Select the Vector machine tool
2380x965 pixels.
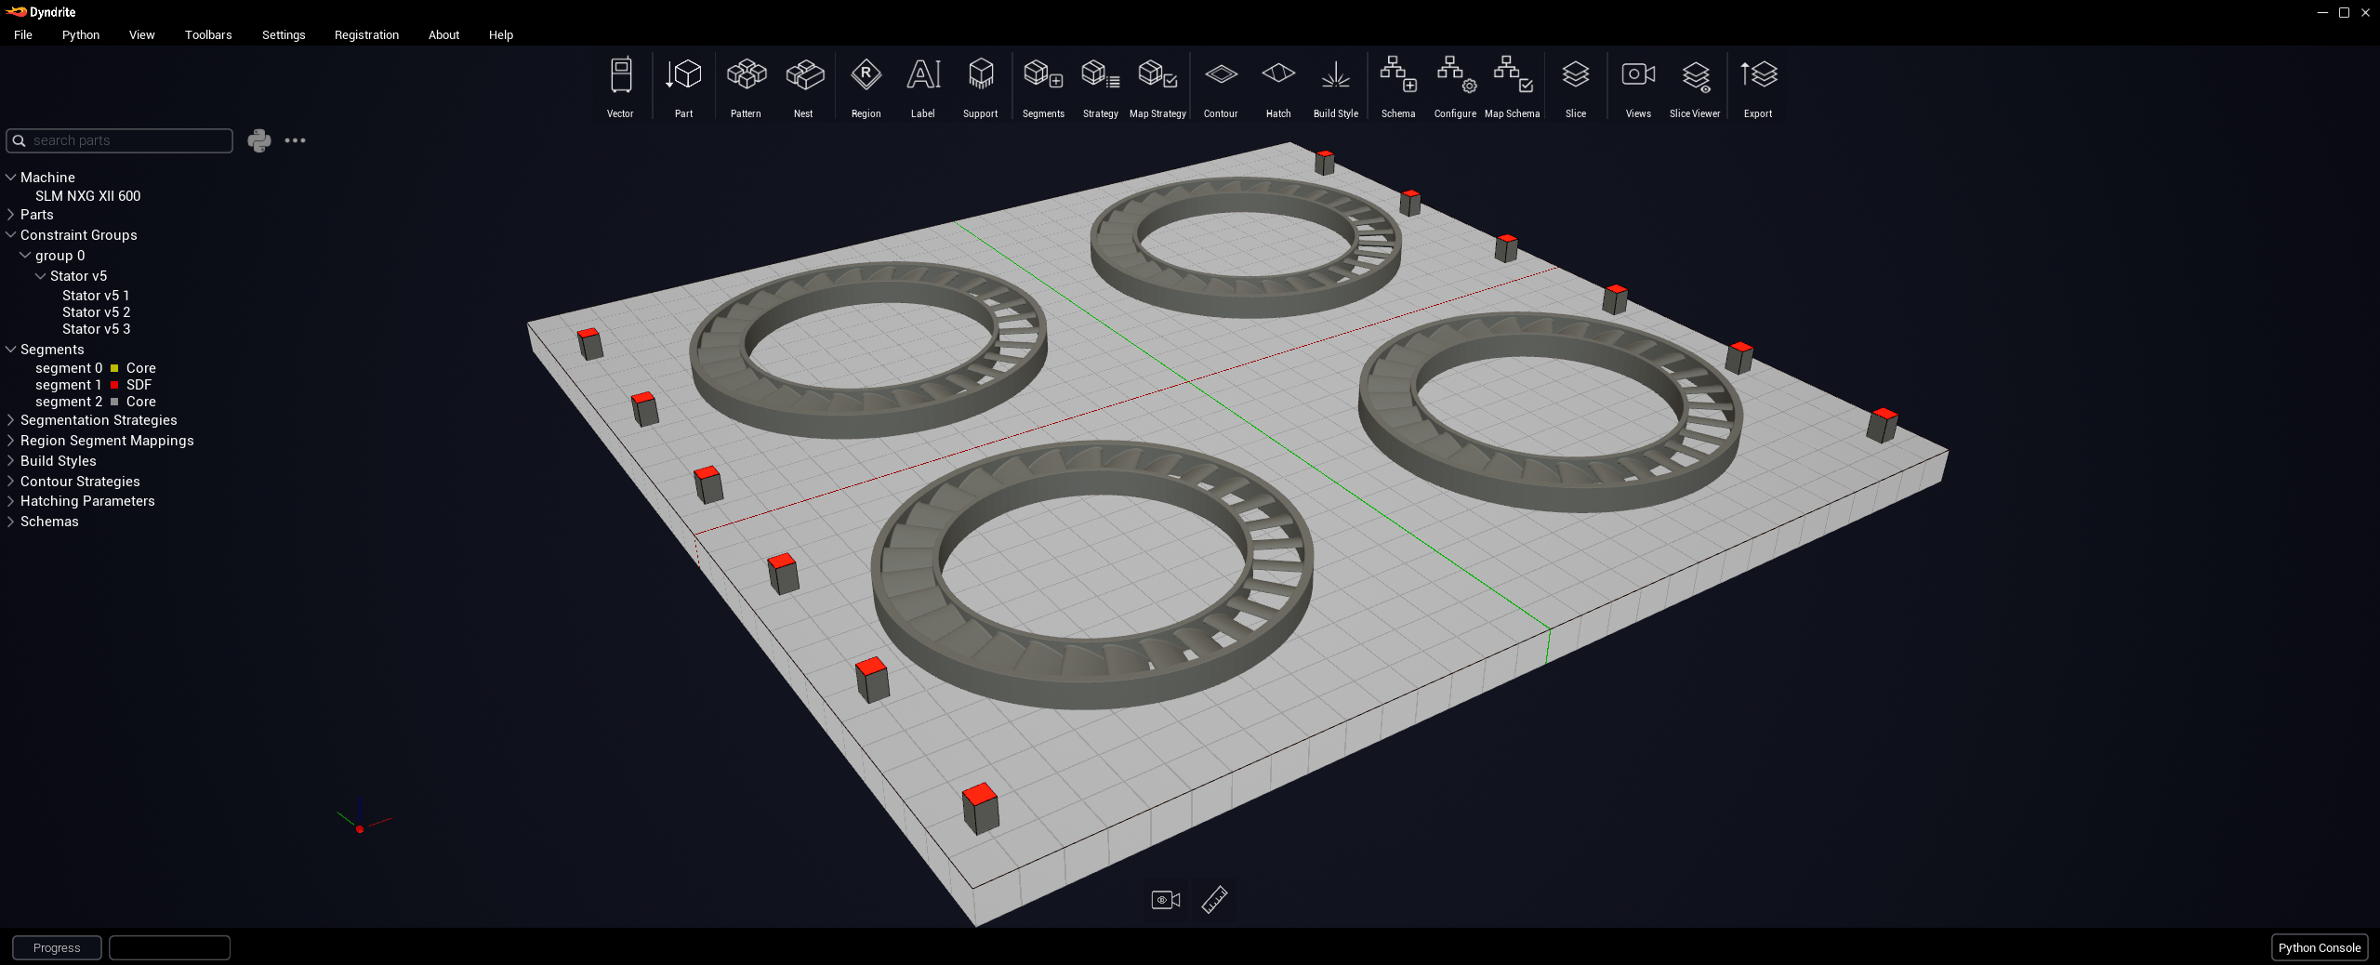pos(620,86)
